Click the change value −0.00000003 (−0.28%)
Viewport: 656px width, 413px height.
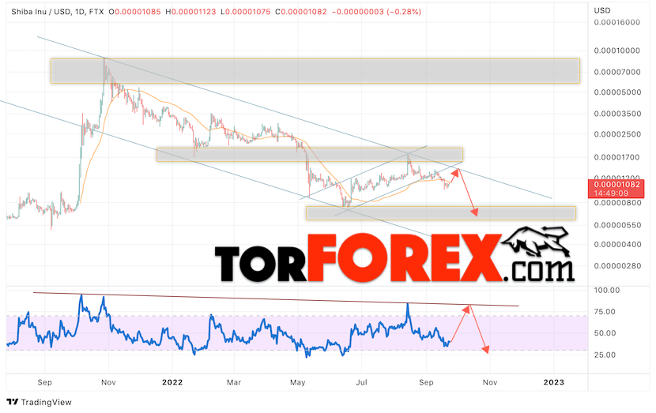tap(376, 12)
